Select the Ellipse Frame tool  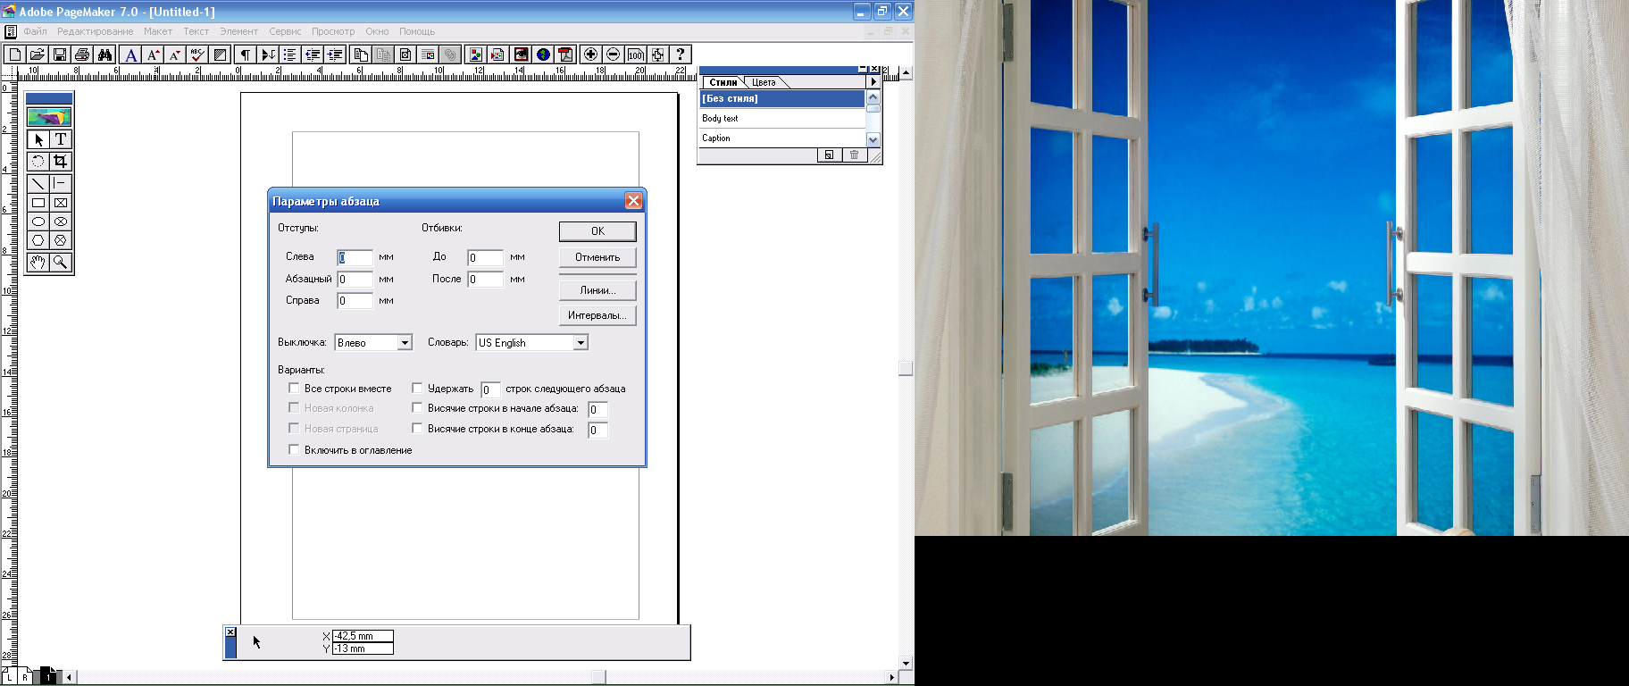(60, 222)
